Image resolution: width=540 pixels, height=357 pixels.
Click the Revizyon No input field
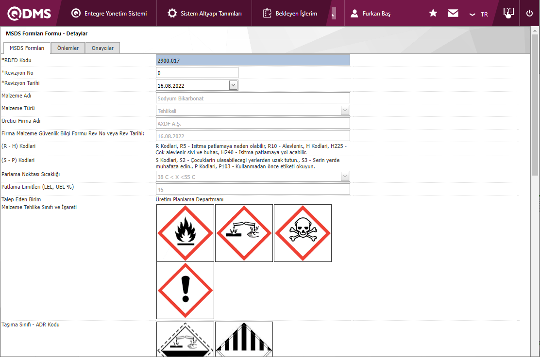pos(197,73)
